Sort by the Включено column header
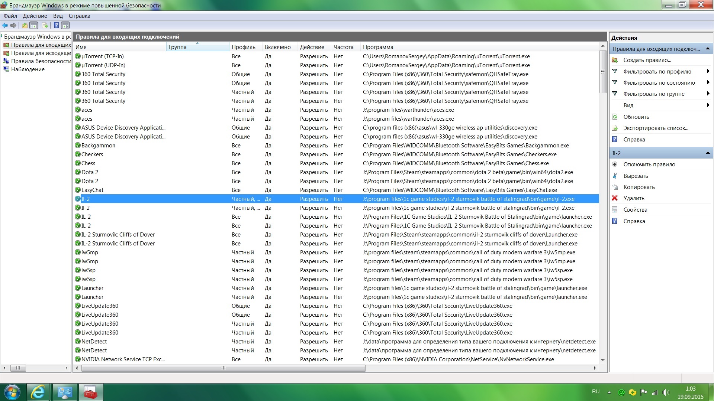Viewport: 714px width, 401px height. point(279,47)
